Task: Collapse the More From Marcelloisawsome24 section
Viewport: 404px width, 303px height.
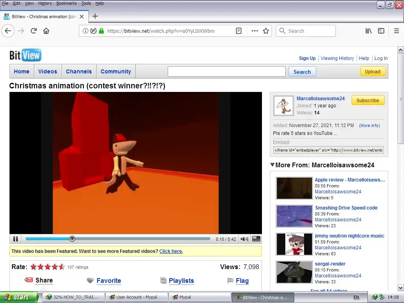Action: click(x=272, y=165)
